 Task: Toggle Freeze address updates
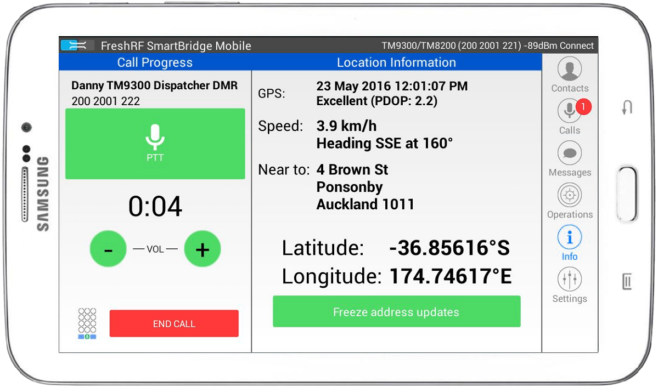tap(396, 312)
